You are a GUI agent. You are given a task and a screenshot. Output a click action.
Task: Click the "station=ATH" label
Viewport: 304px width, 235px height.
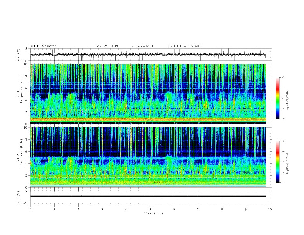[142, 46]
